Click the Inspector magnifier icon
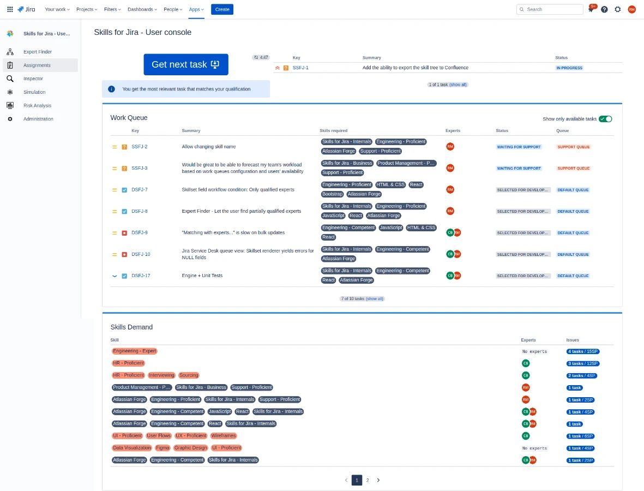The height and width of the screenshot is (491, 644). [x=10, y=79]
